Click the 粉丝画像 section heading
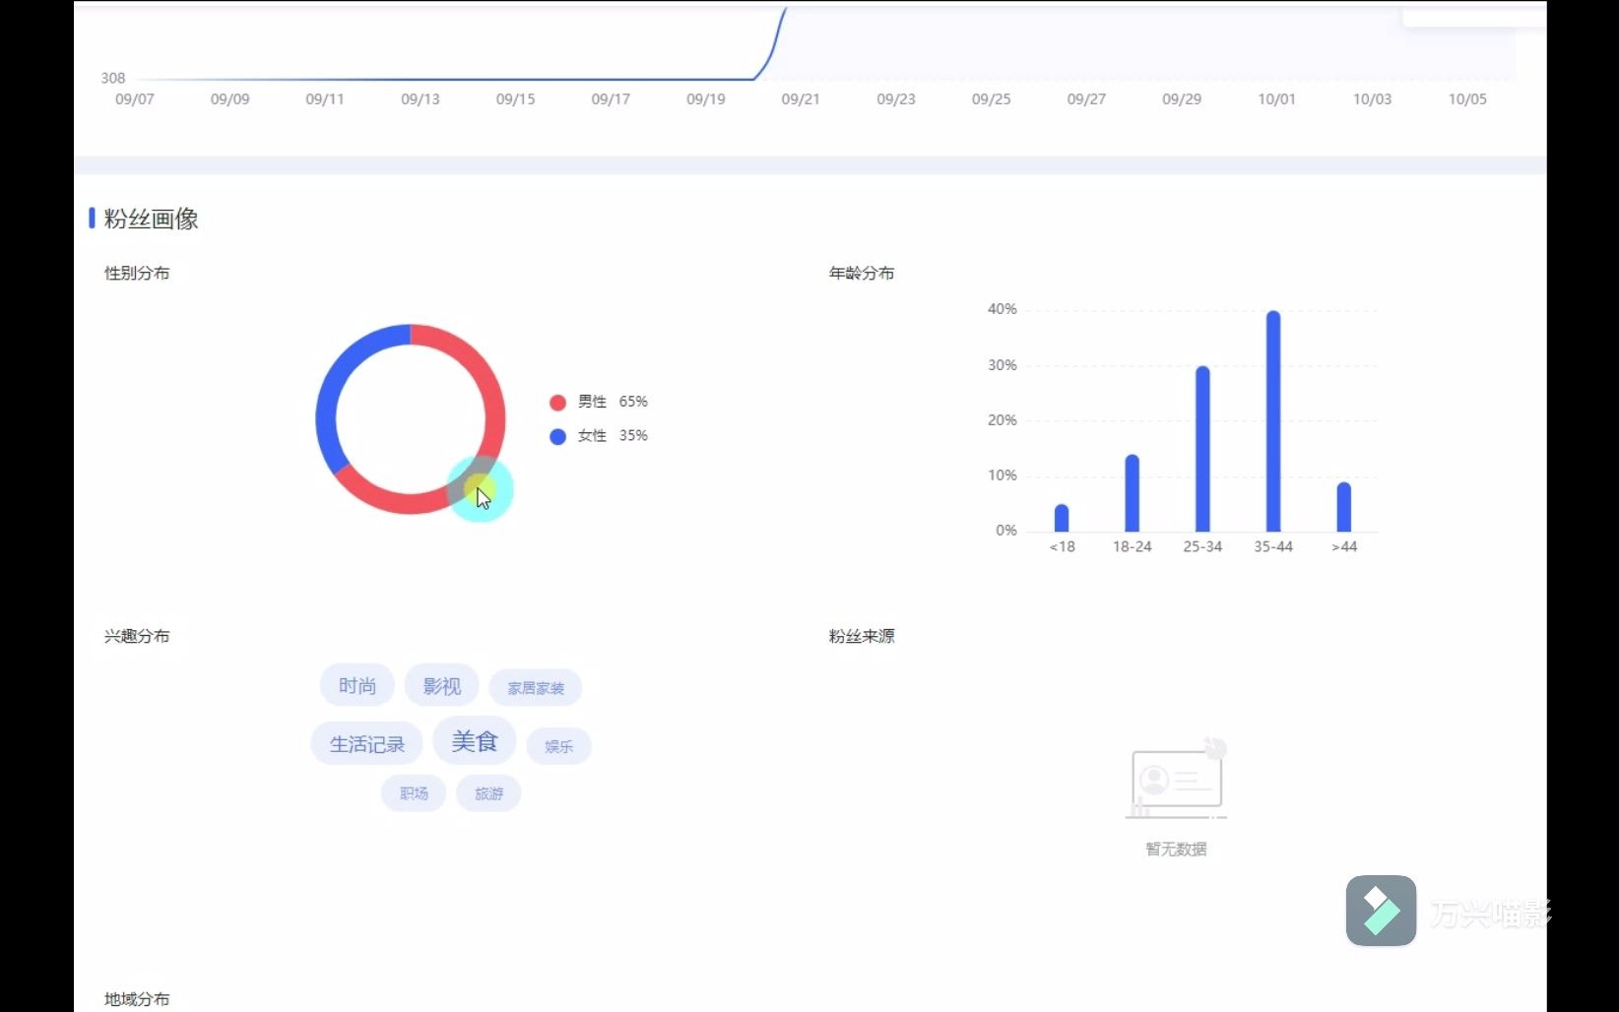Screen dimensions: 1619x1012 151,219
